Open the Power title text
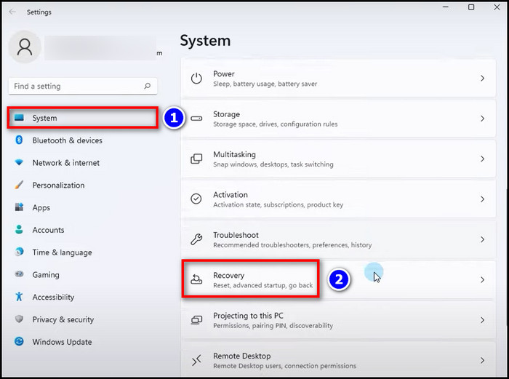The image size is (509, 379). [x=224, y=73]
